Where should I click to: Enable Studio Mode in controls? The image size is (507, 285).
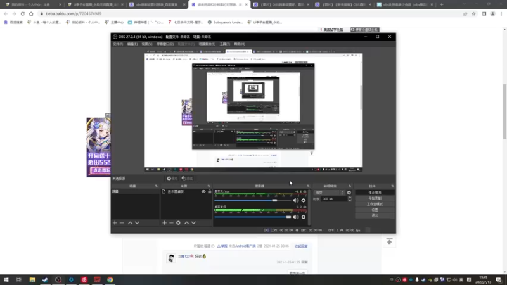click(x=375, y=204)
